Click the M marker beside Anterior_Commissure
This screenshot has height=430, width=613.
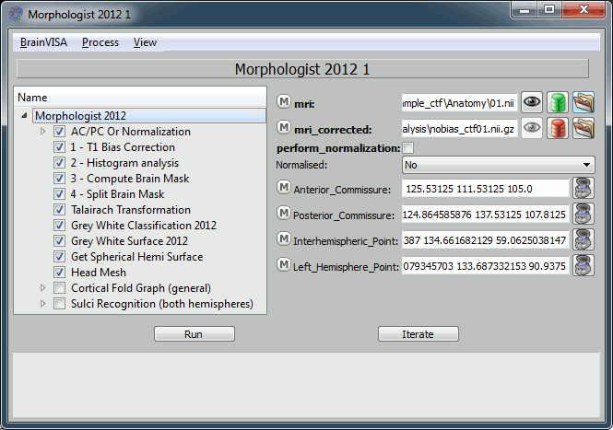click(x=284, y=188)
